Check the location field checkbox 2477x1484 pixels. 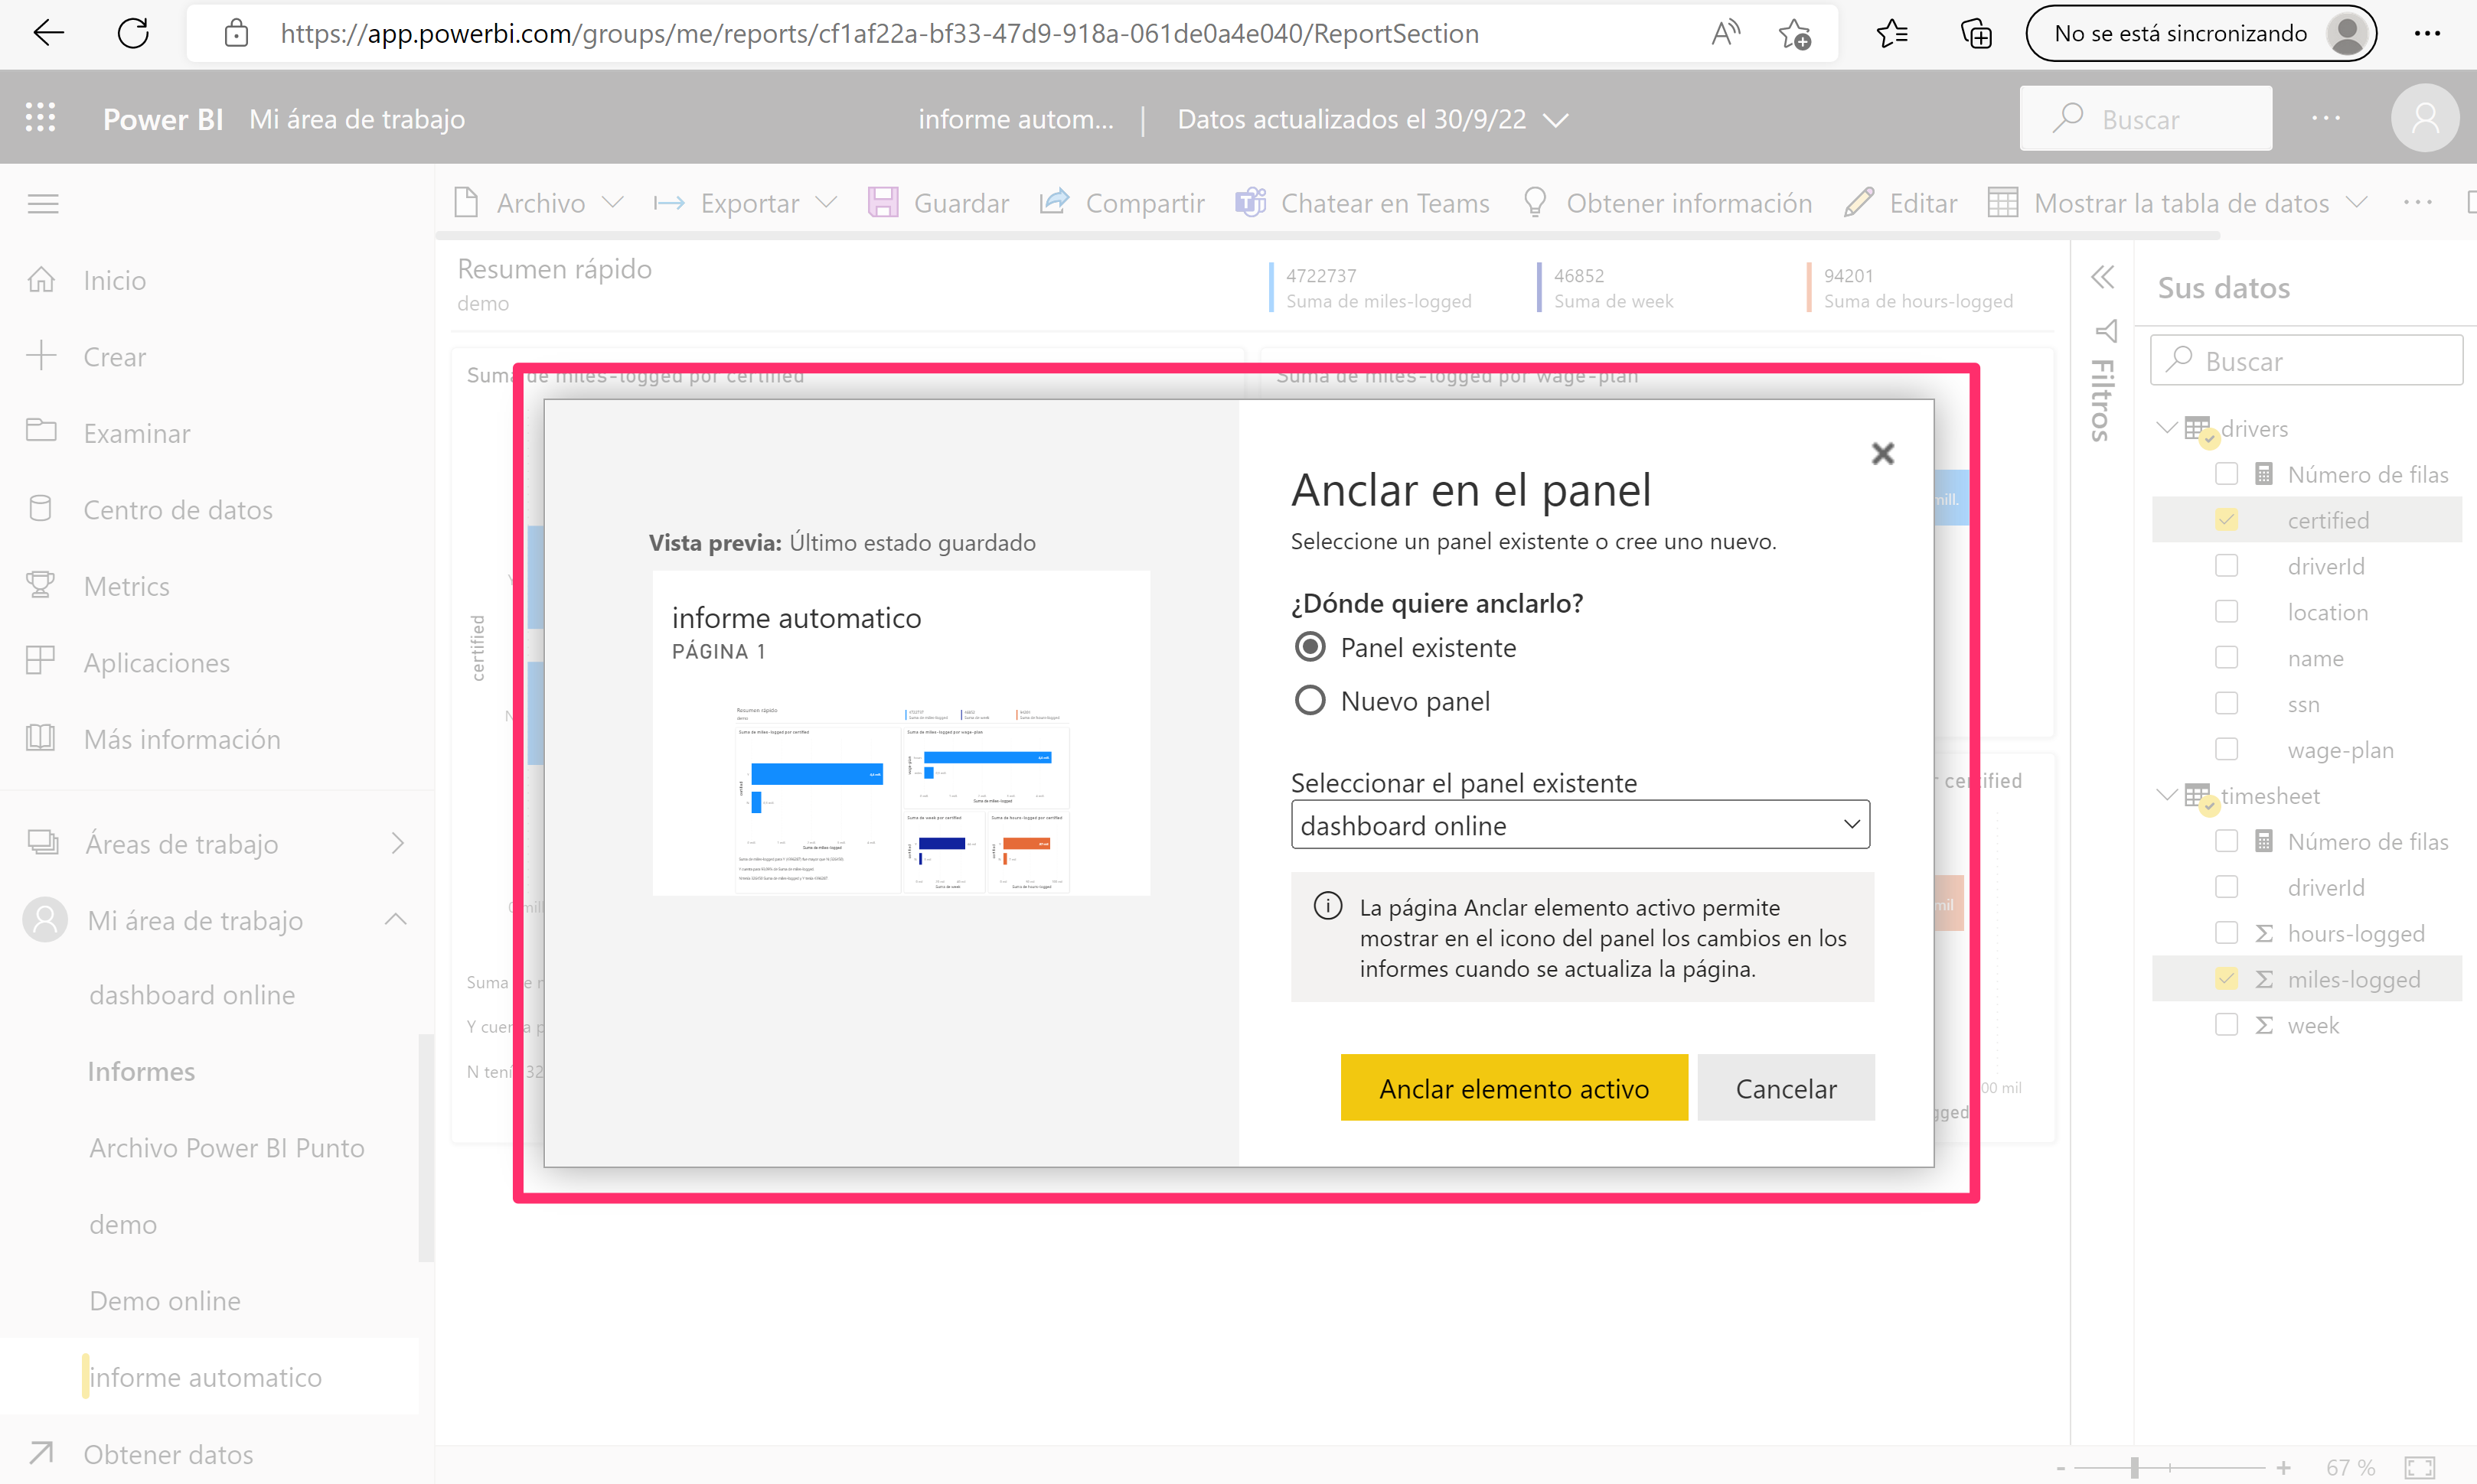click(2227, 612)
